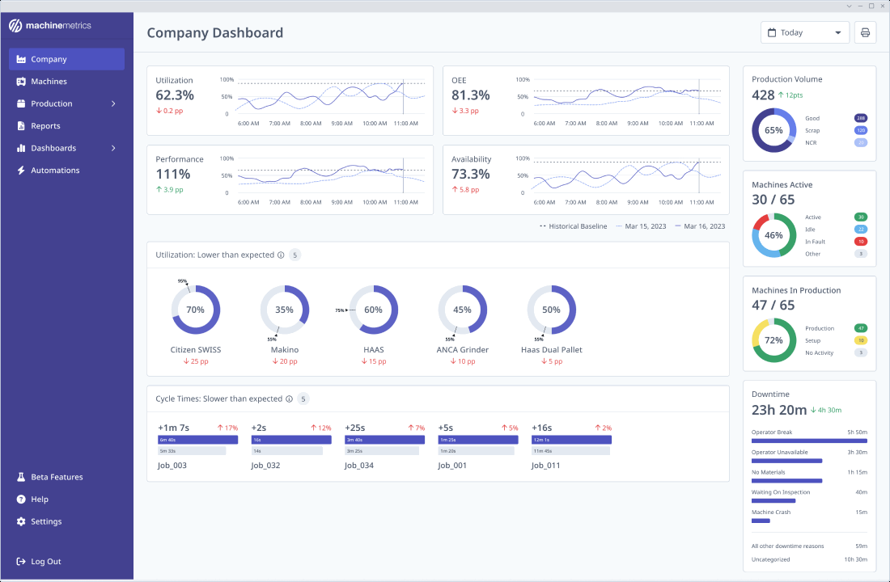
Task: Click info icon next to Utilization: Lower than expected
Action: click(281, 255)
